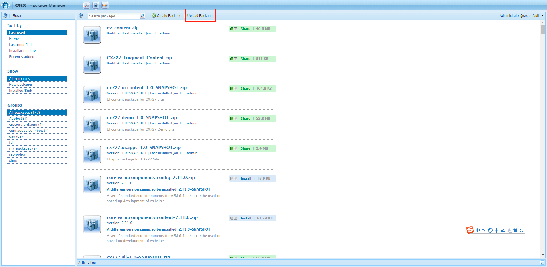
Task: Show All packages filter
Action: pyautogui.click(x=37, y=79)
